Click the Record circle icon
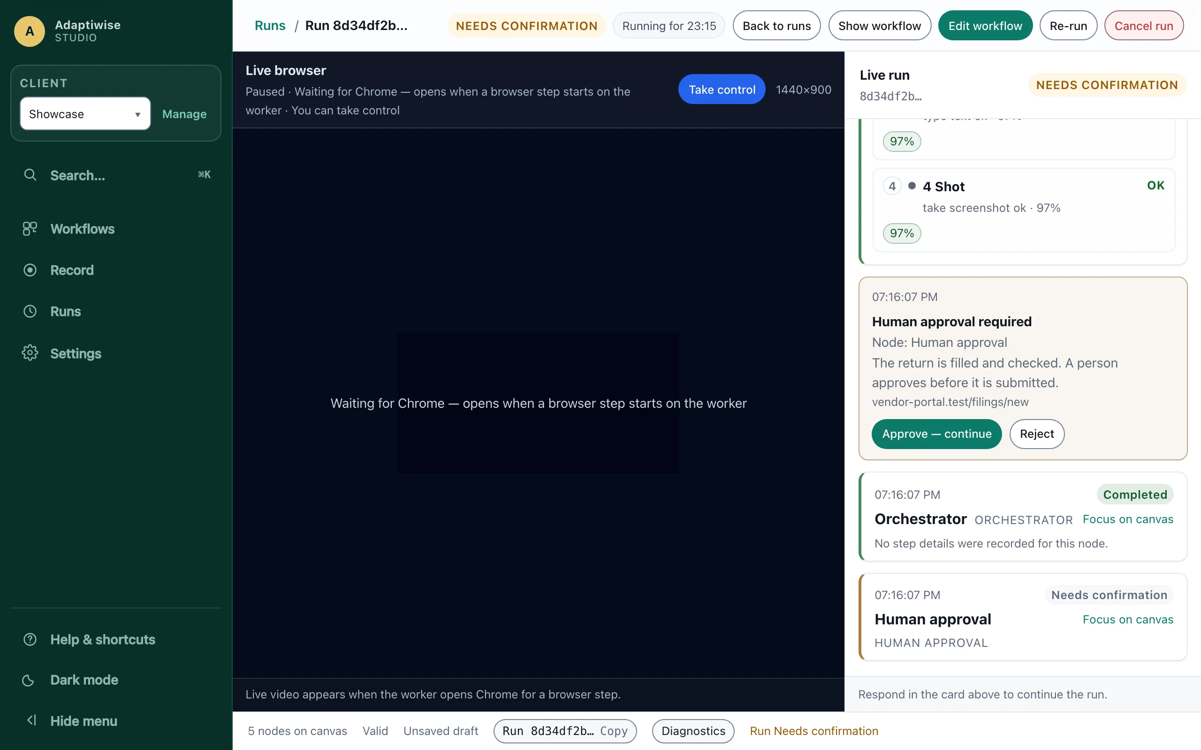 coord(30,270)
